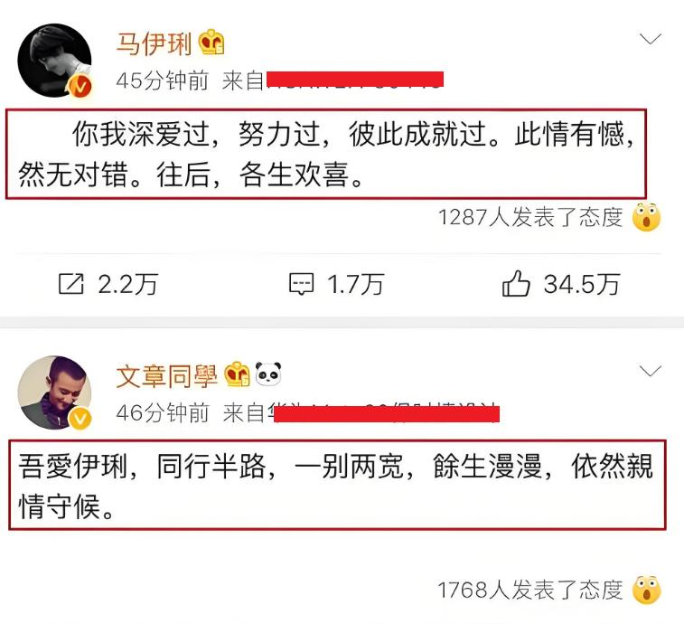View 1768人发表了态度 reactions
This screenshot has height=624, width=684.
coord(530,590)
